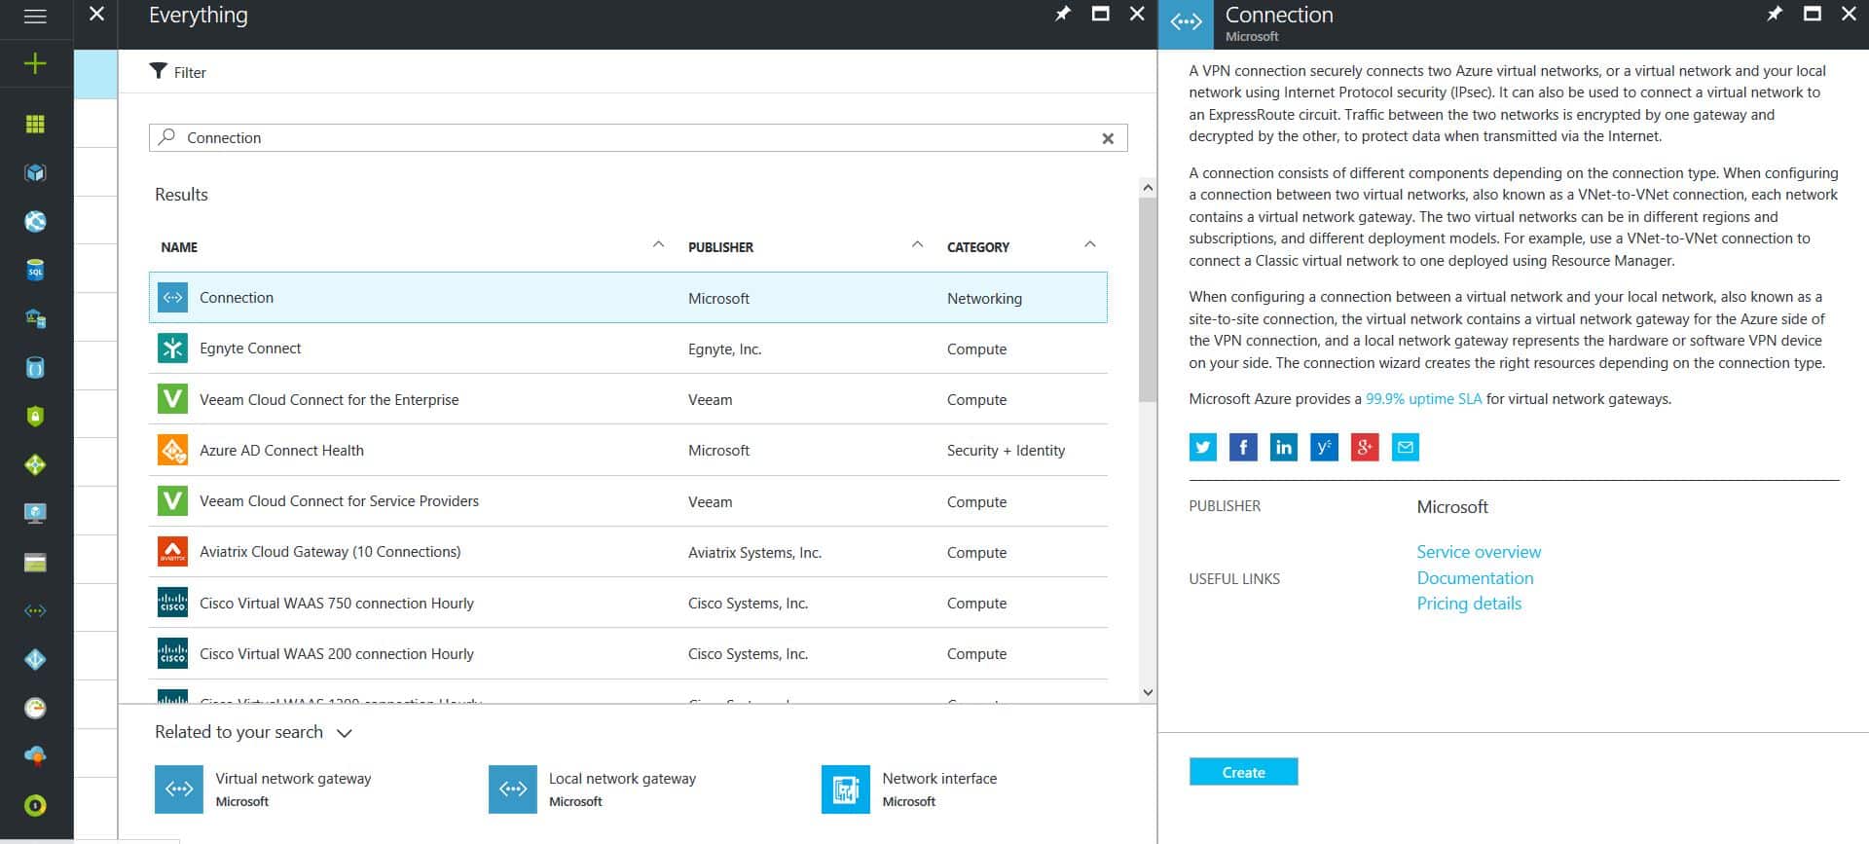Share the Connection offer on LinkedIn
Viewport: 1869px width, 844px height.
1283,447
